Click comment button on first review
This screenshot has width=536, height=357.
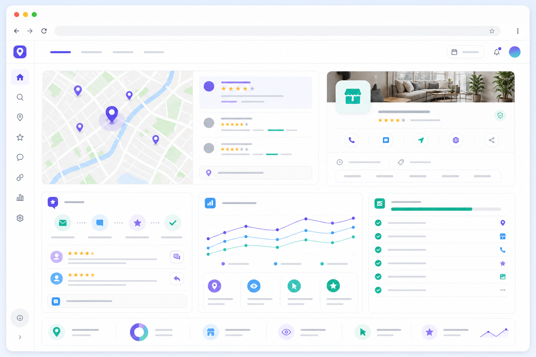[x=177, y=257]
